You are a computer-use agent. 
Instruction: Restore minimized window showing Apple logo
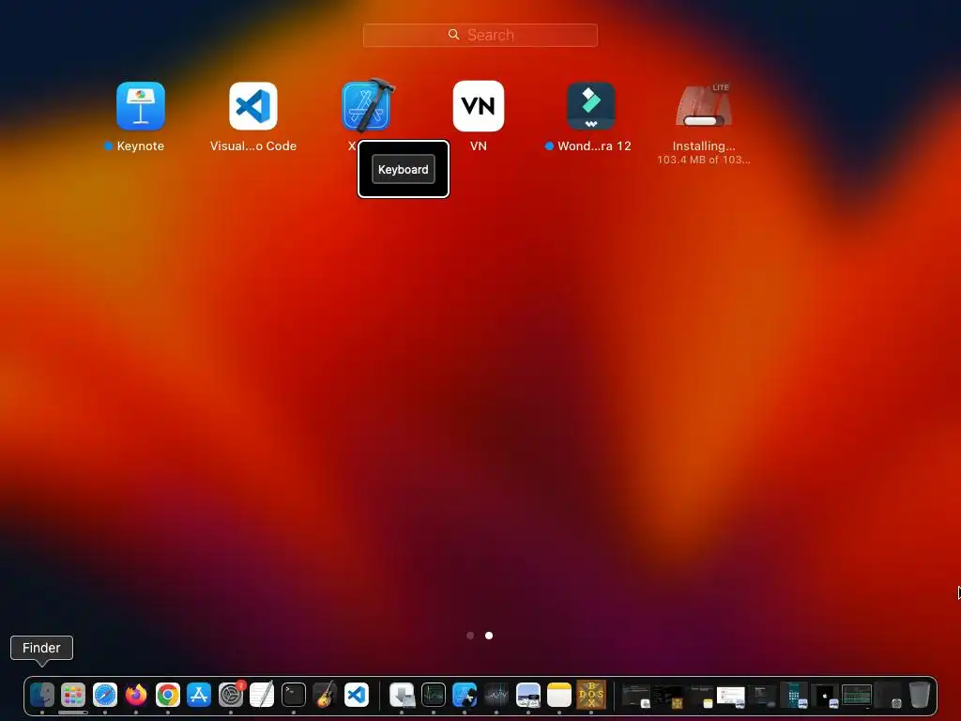coord(824,697)
